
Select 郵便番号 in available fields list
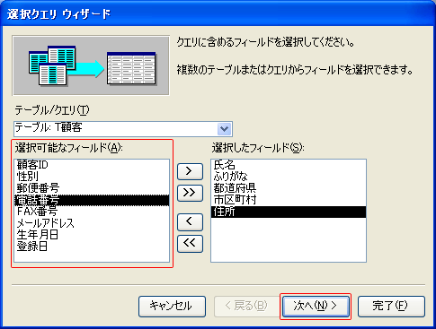pos(92,188)
